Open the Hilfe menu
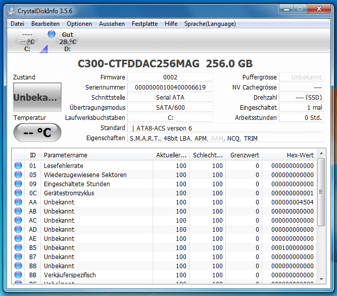Screen dimensions: 337x296 [171, 24]
